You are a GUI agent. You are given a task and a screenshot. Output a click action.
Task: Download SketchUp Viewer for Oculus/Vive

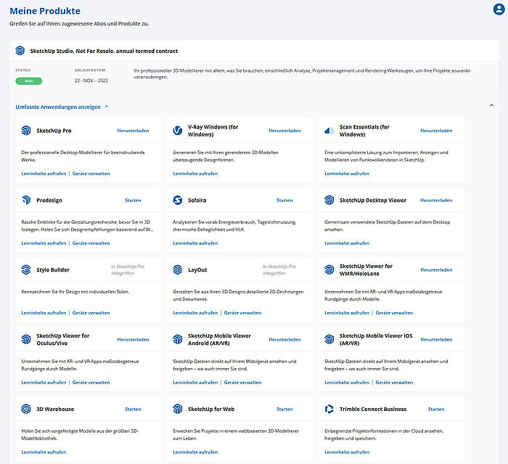click(133, 339)
